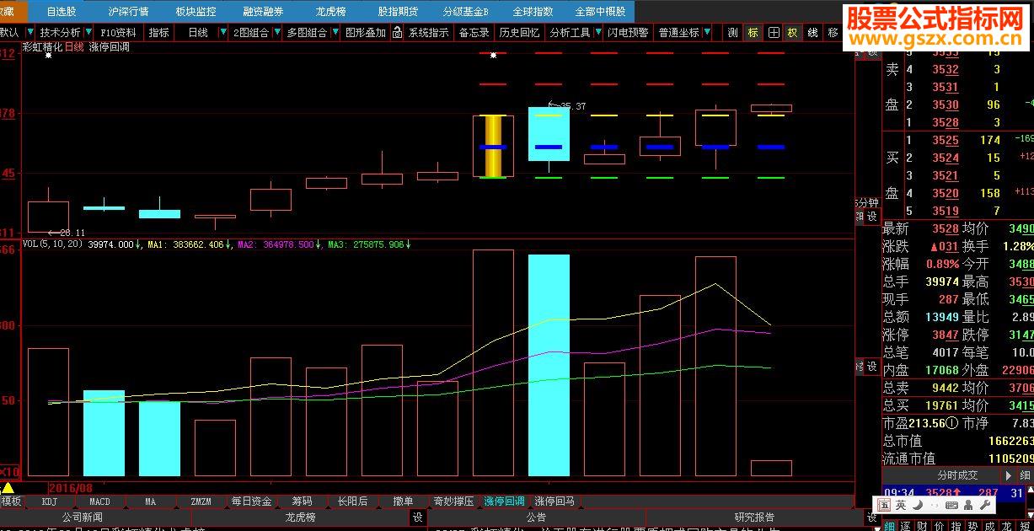Open the 公告 announcements section
The height and width of the screenshot is (531, 1034).
point(536,517)
